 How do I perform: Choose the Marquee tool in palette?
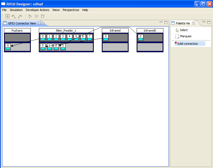coord(183,36)
